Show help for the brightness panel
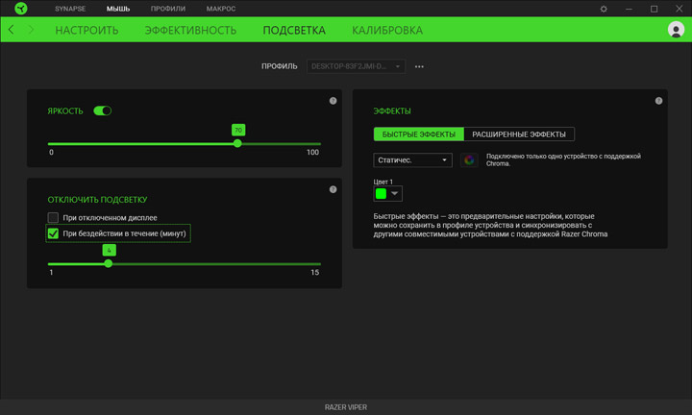 point(333,101)
